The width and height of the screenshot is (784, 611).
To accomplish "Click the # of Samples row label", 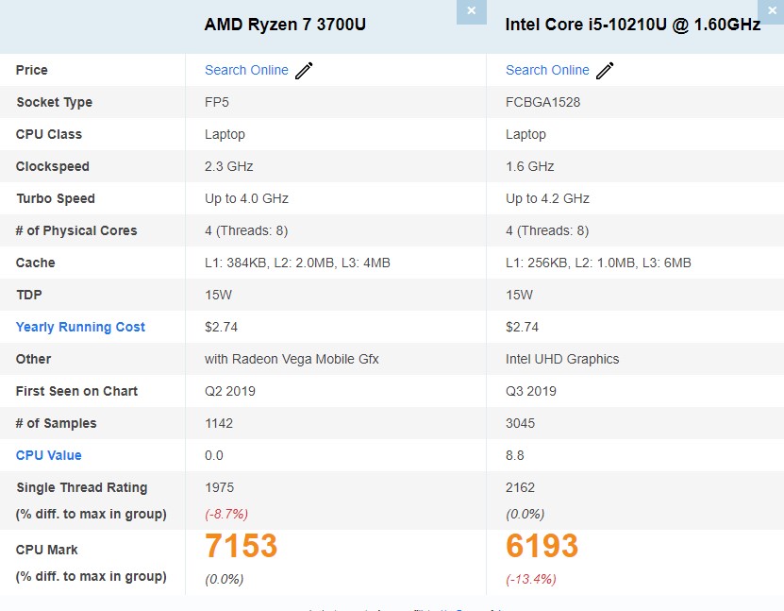I will (56, 423).
